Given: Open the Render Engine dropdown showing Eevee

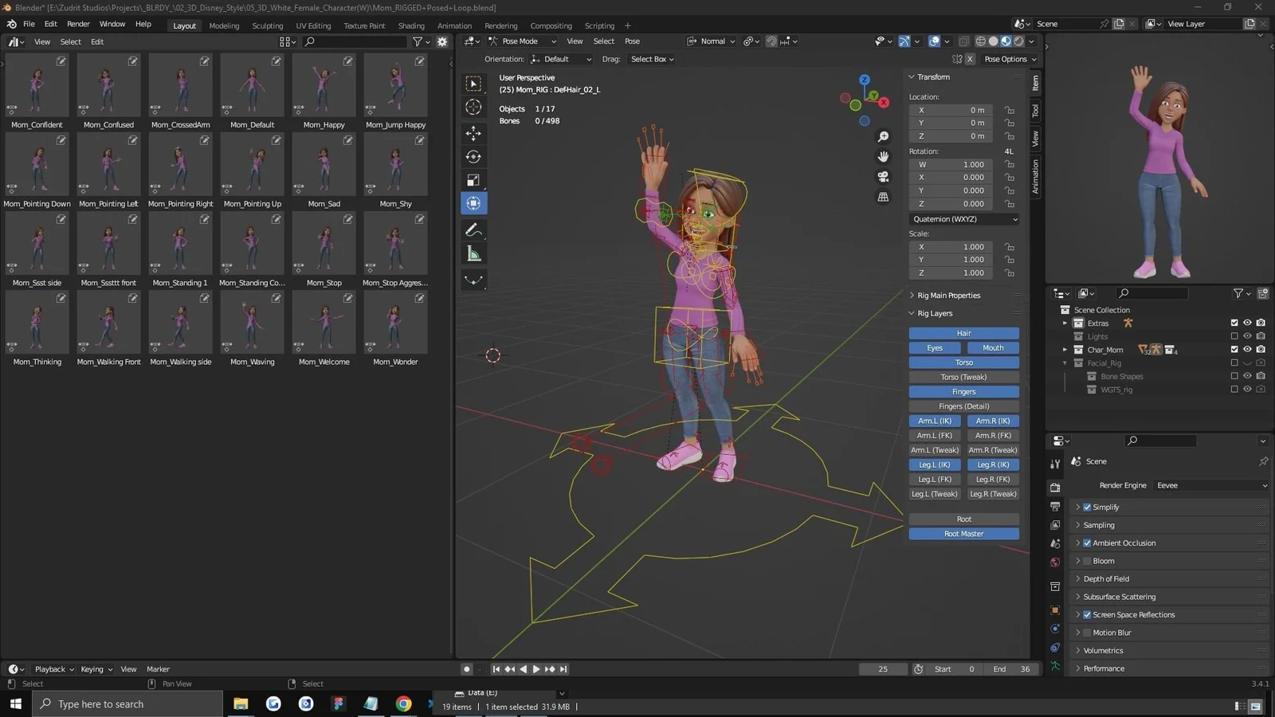Looking at the screenshot, I should click(1211, 485).
